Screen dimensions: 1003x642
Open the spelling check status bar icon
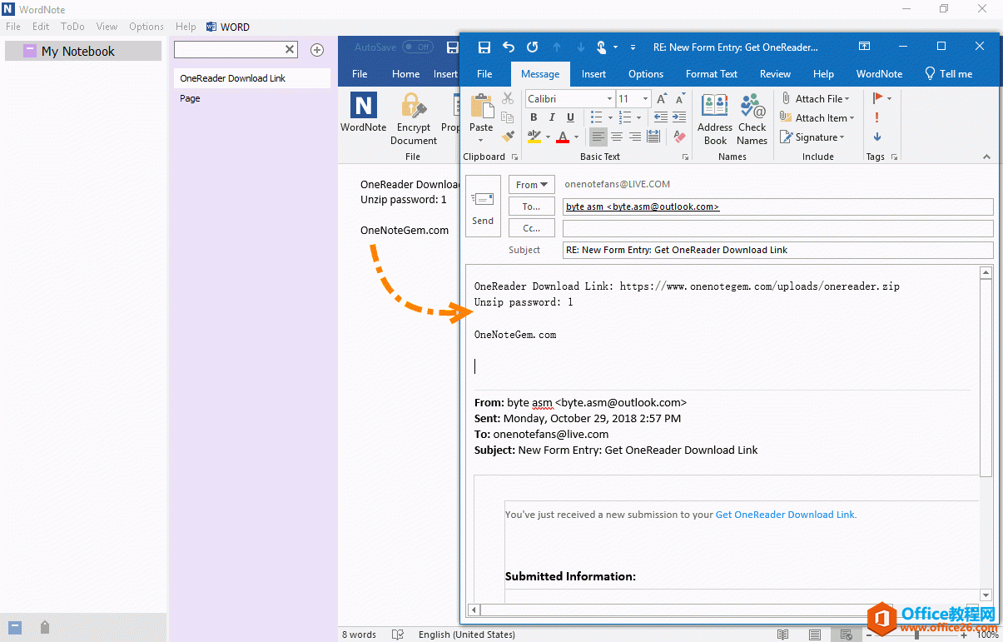[398, 635]
